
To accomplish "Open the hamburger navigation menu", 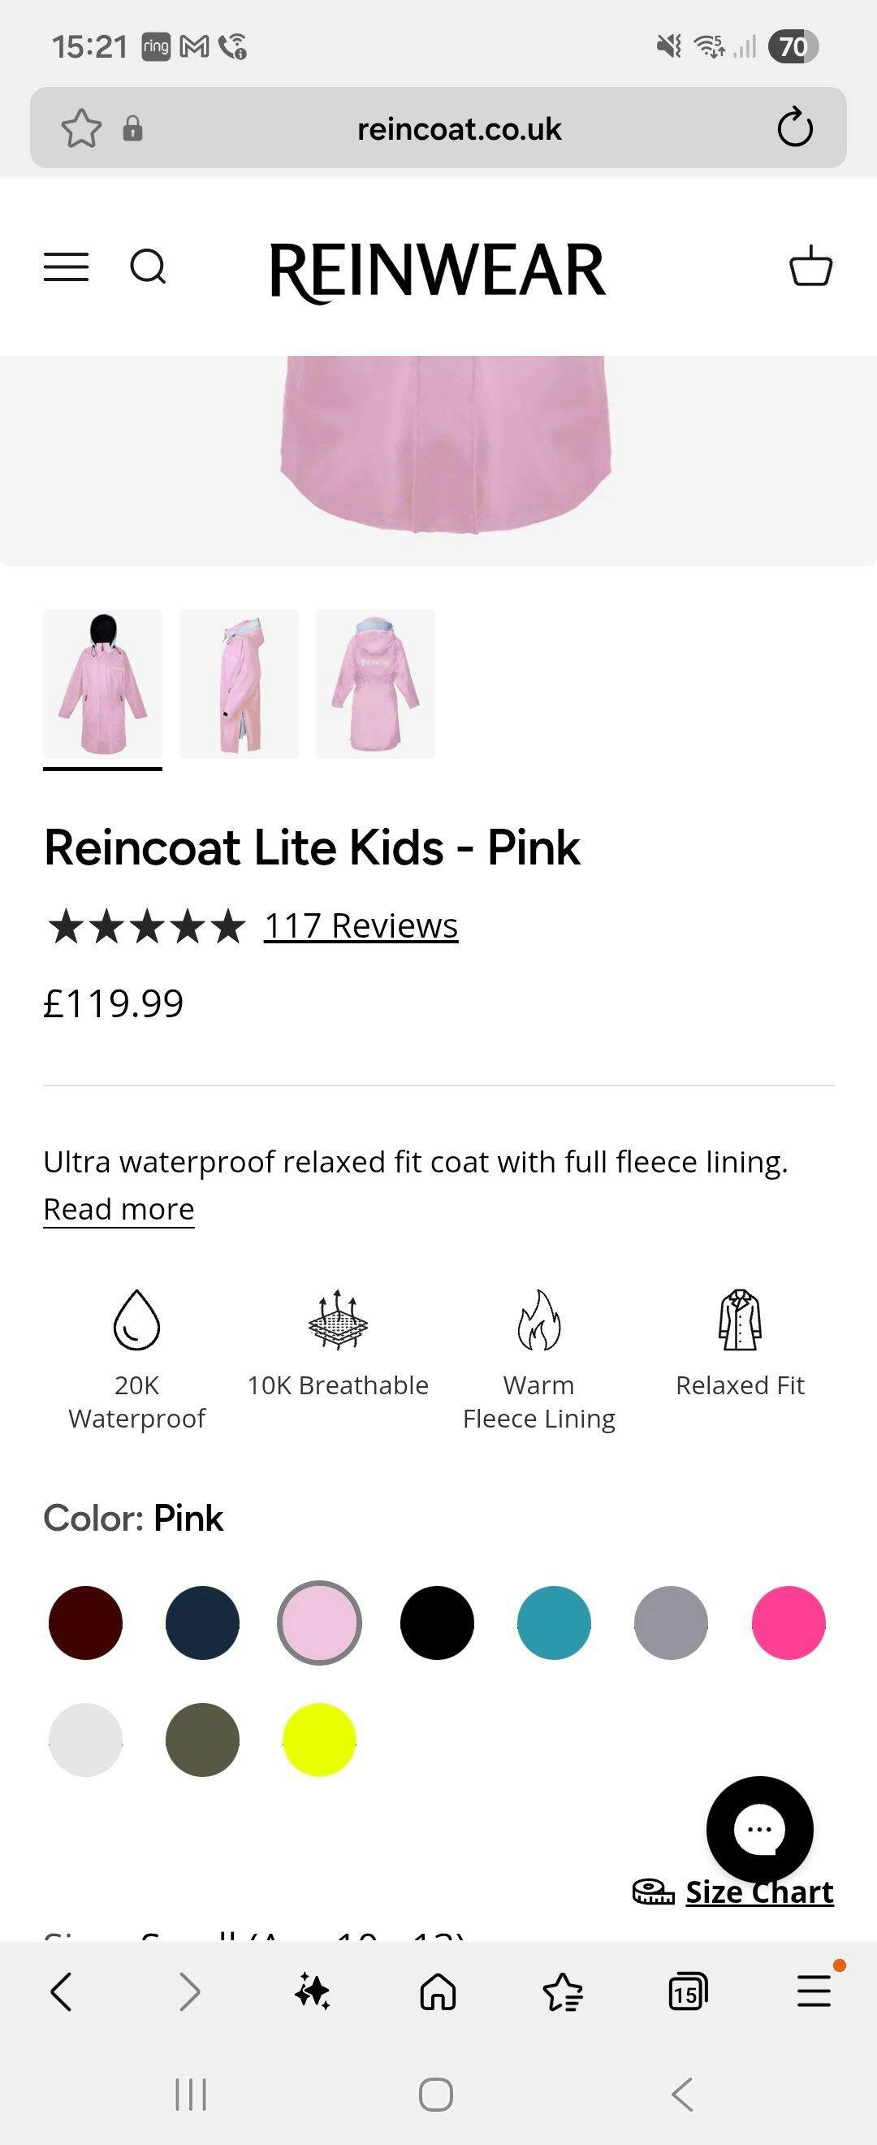I will (x=66, y=267).
